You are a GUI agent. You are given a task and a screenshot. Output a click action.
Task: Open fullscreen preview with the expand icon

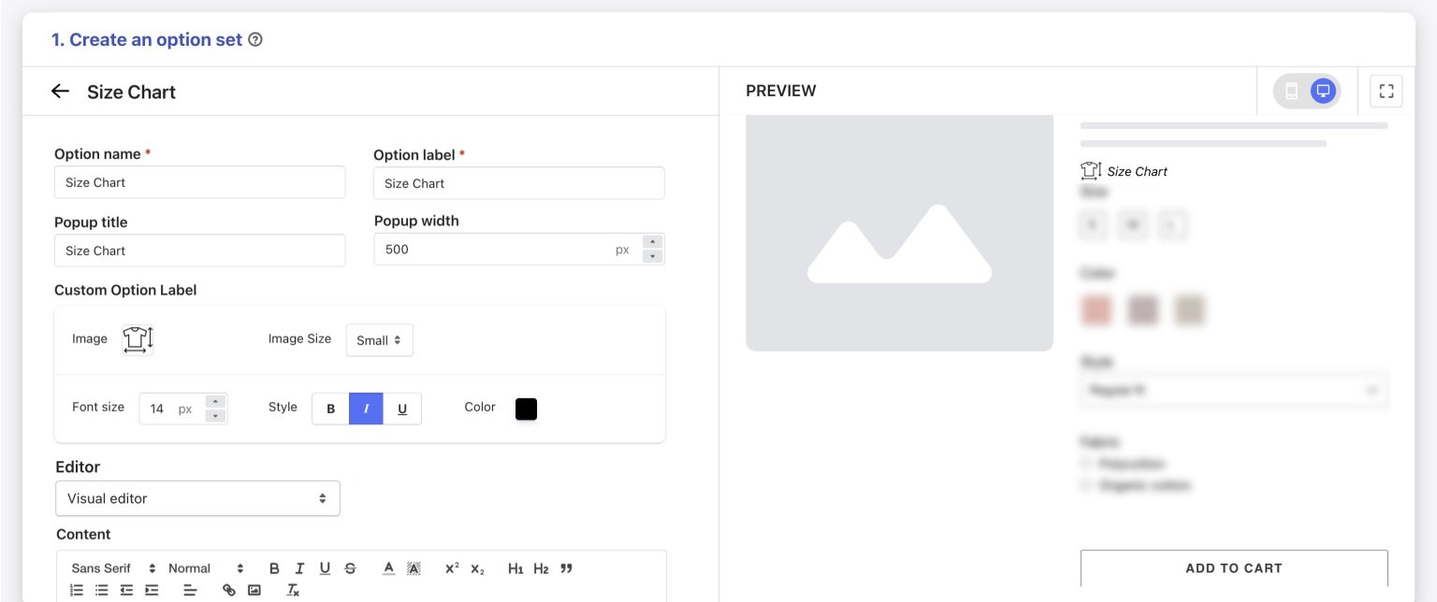(1386, 91)
